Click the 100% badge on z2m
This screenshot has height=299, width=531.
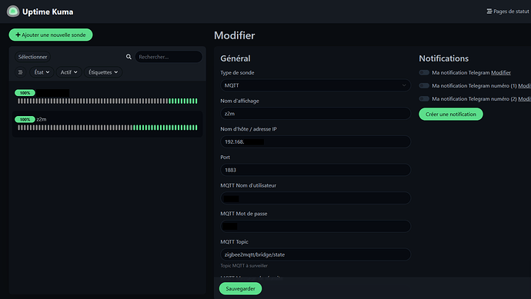click(x=25, y=119)
